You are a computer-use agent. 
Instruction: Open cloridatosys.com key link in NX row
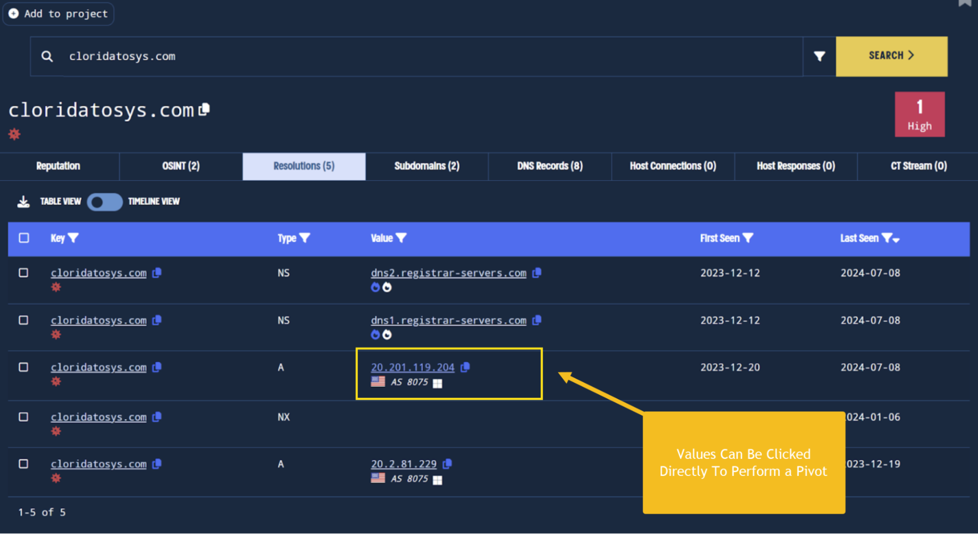click(98, 417)
